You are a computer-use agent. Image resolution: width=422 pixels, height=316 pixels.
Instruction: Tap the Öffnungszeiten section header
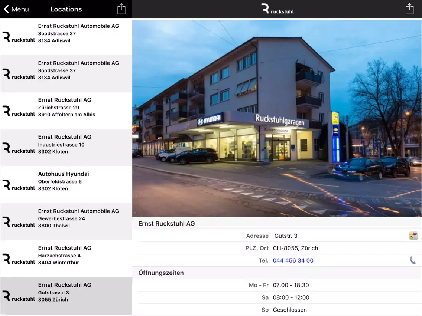161,273
